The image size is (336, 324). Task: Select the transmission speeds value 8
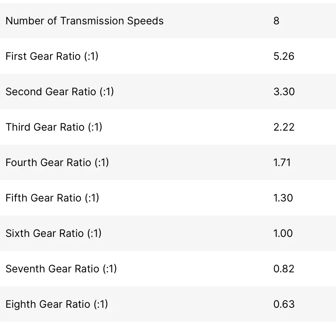(277, 21)
